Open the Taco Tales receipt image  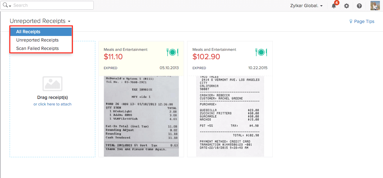(x=230, y=116)
